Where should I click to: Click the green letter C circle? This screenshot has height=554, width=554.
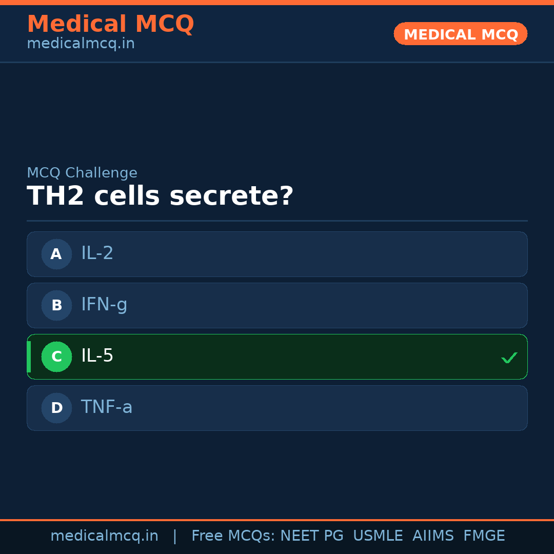click(56, 357)
